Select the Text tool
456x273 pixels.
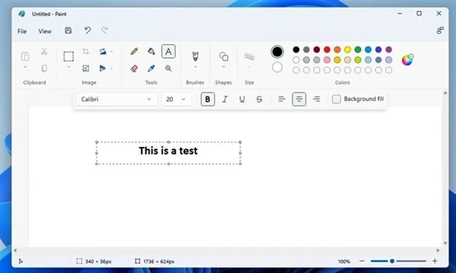click(169, 52)
